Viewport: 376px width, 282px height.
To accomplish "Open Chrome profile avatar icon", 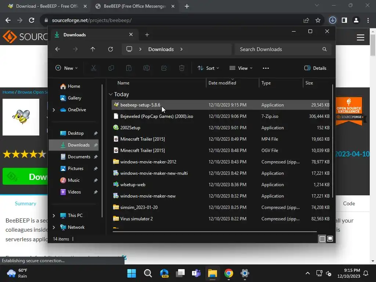I will click(356, 21).
